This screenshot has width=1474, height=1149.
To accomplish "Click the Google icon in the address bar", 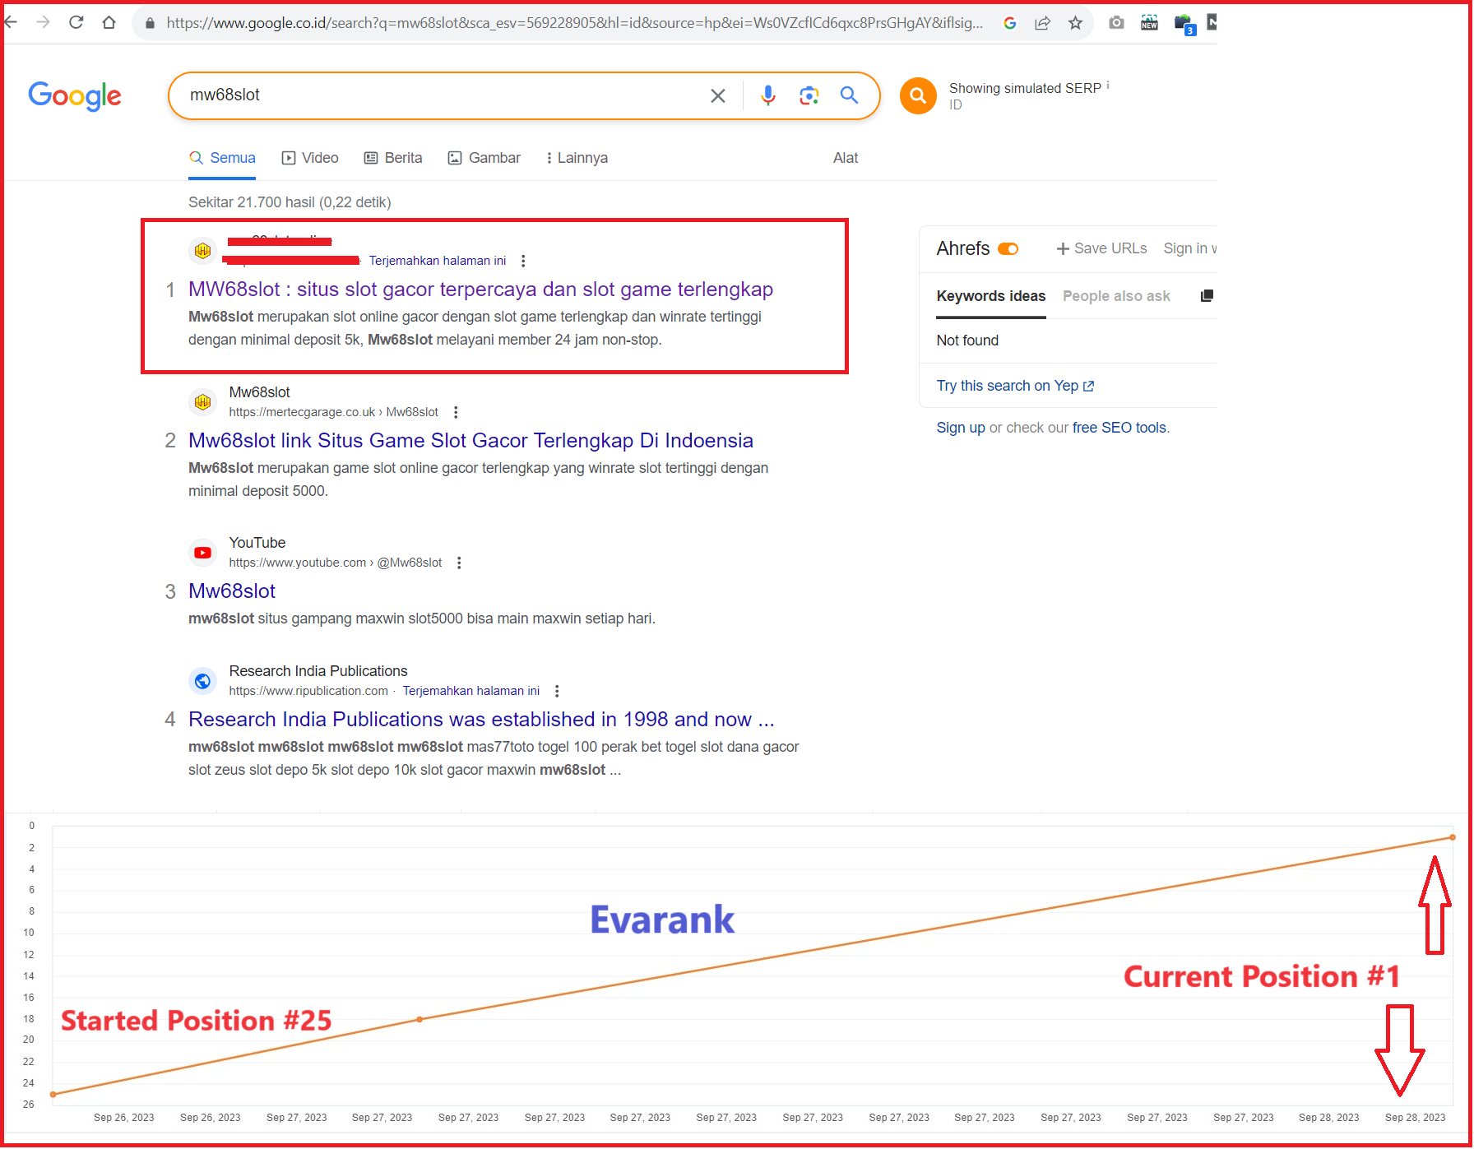I will [1010, 23].
